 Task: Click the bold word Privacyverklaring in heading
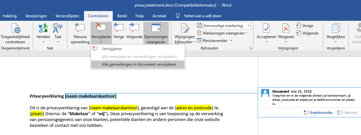[47, 96]
